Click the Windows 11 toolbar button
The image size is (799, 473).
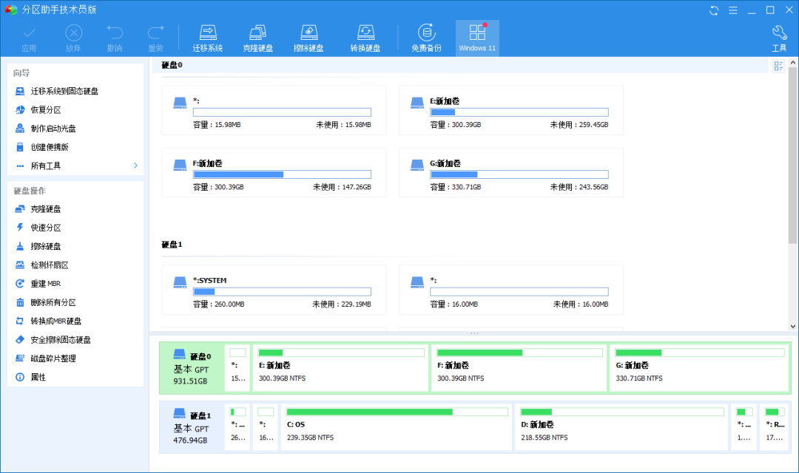click(x=477, y=38)
